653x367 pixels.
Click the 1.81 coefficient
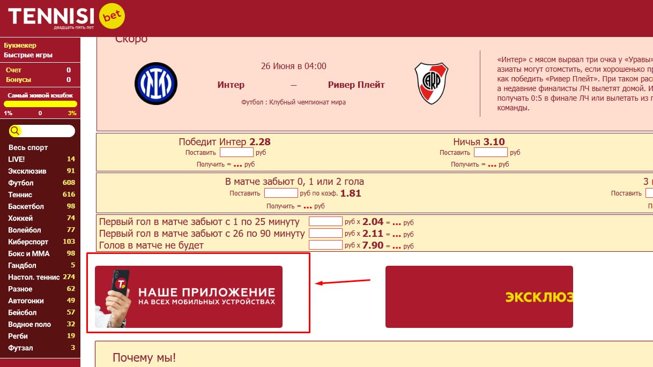pos(351,193)
